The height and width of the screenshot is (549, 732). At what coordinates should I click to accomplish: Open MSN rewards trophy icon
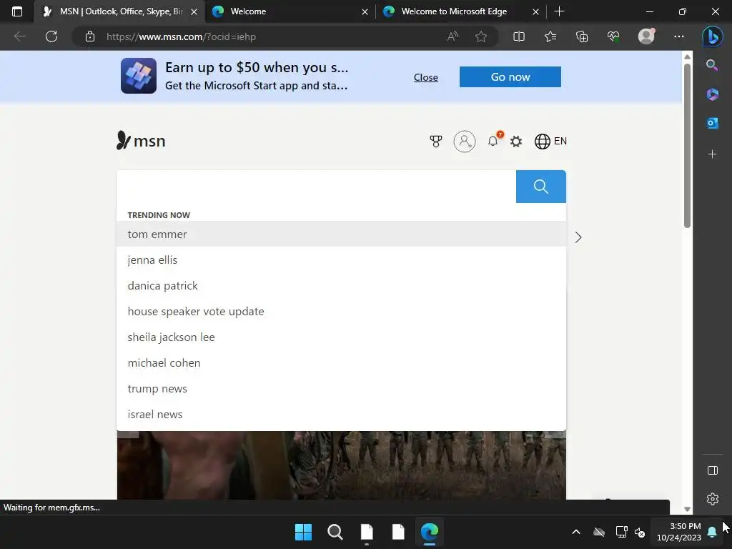(x=435, y=141)
